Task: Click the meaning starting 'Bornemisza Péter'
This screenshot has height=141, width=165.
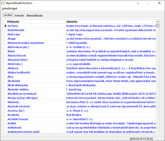Action: coord(111,102)
